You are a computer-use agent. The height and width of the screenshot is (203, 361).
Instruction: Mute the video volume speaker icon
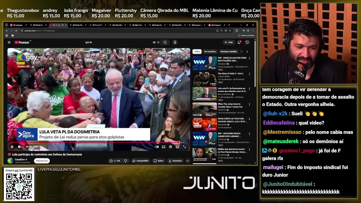pyautogui.click(x=19, y=147)
